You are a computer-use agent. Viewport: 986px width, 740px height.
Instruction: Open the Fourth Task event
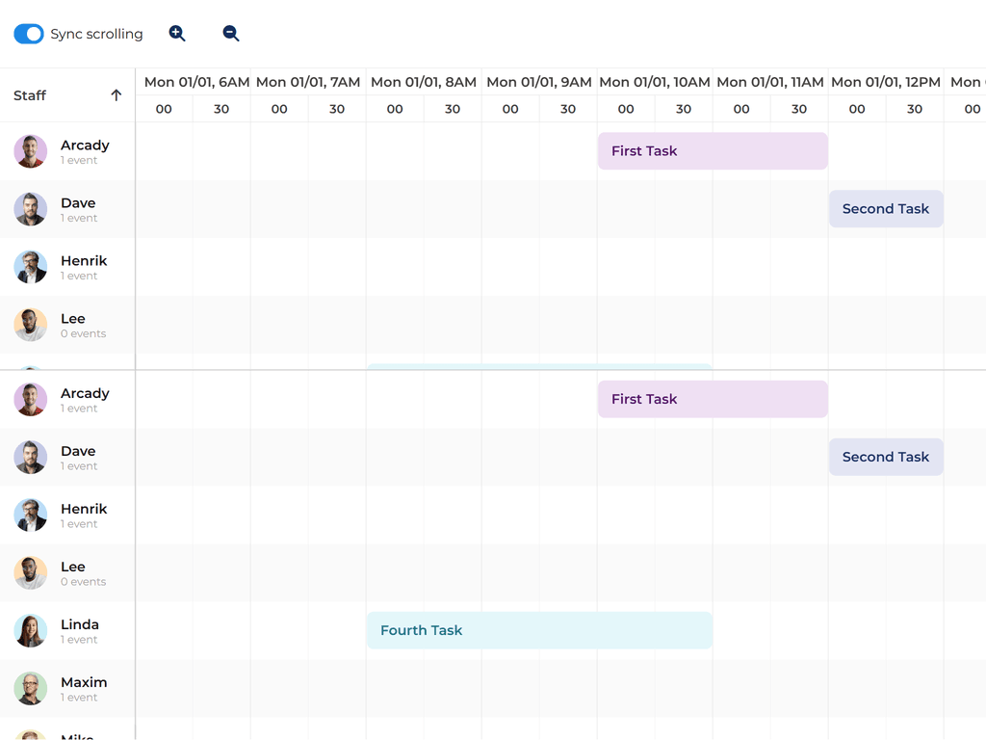[x=539, y=630]
